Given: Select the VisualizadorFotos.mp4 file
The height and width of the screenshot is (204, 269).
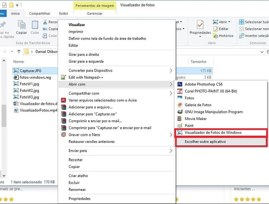Looking at the screenshot, I should click(x=36, y=110).
